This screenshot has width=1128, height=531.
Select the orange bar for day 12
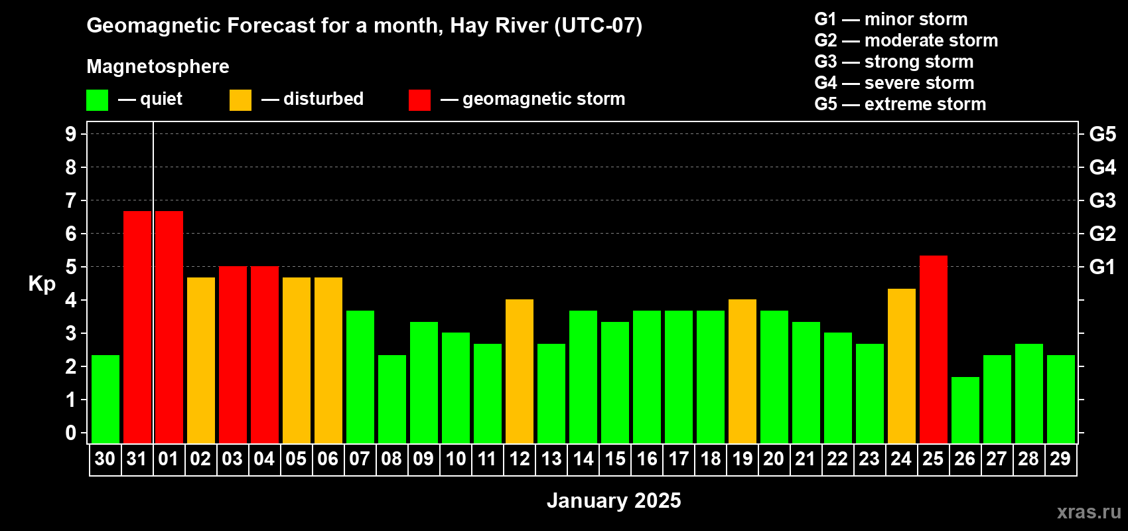click(x=520, y=372)
